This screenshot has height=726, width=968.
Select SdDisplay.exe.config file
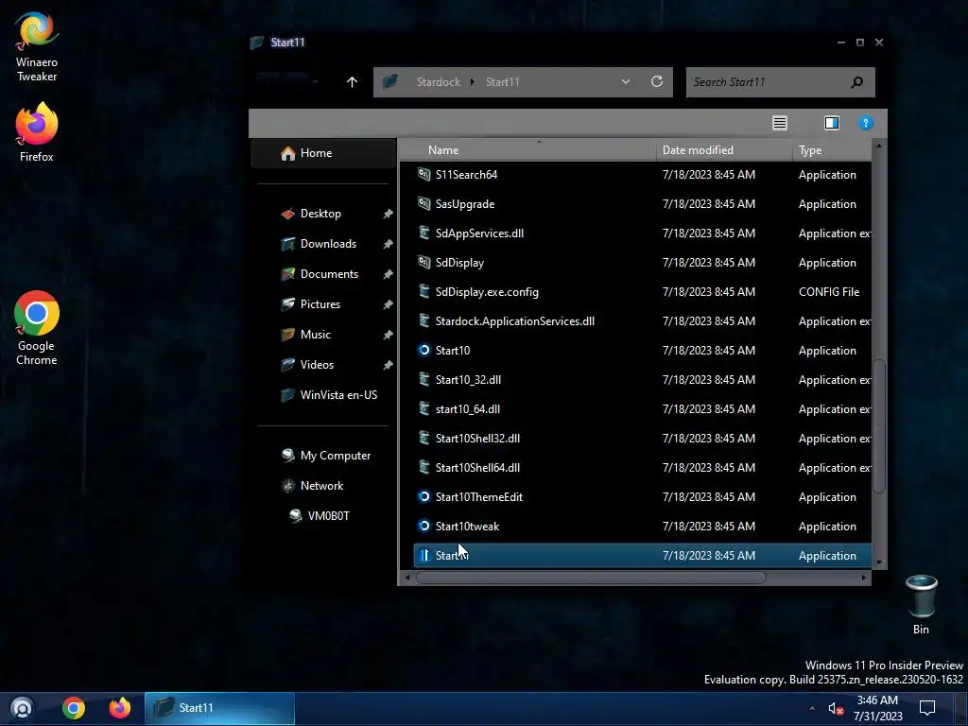(487, 292)
